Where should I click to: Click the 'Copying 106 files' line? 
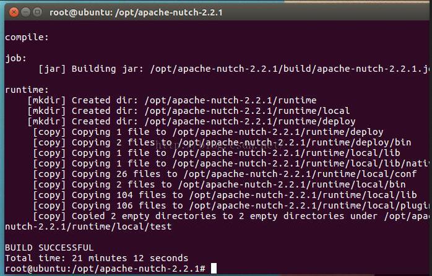[231, 205]
